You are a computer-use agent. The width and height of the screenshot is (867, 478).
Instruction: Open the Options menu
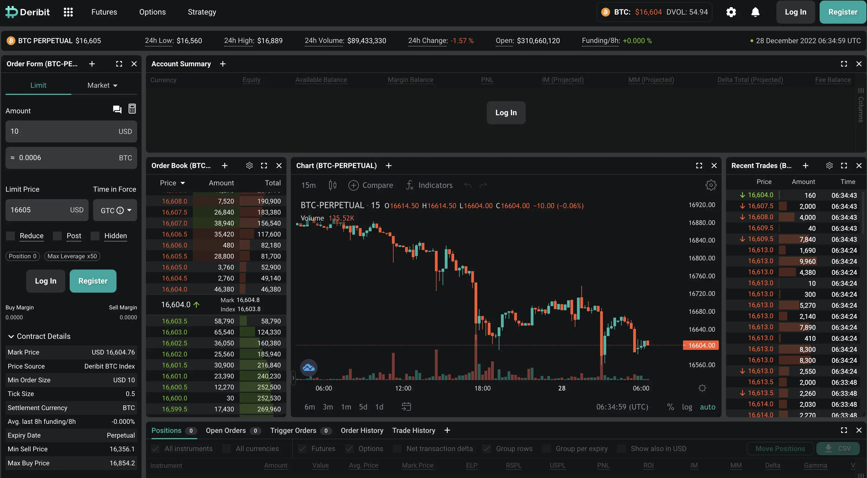pos(153,12)
